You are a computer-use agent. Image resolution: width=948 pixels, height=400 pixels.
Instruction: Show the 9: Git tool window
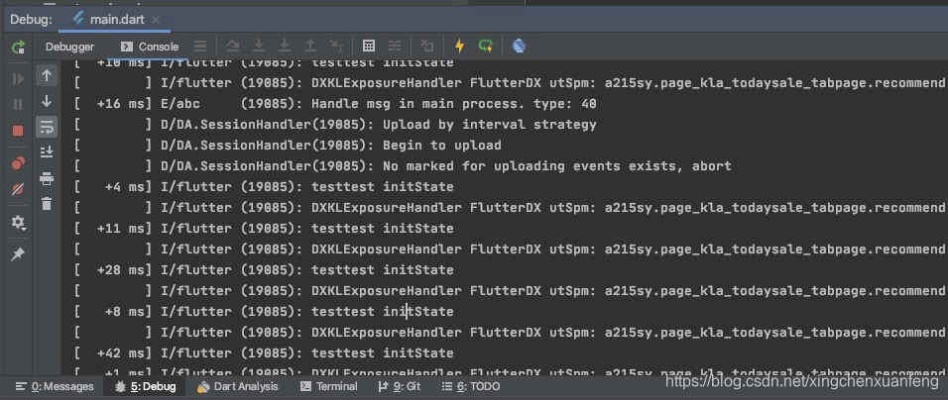tap(400, 387)
